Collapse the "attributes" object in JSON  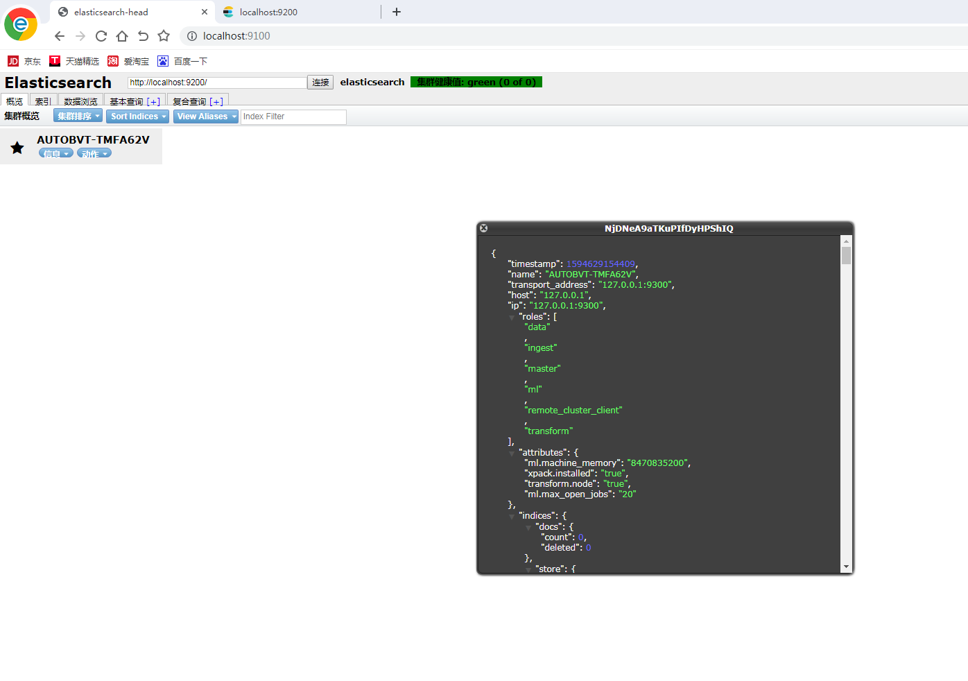pyautogui.click(x=512, y=453)
